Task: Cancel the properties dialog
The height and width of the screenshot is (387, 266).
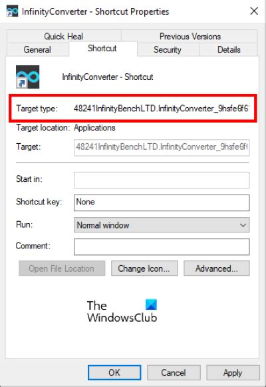Action: coord(174,372)
